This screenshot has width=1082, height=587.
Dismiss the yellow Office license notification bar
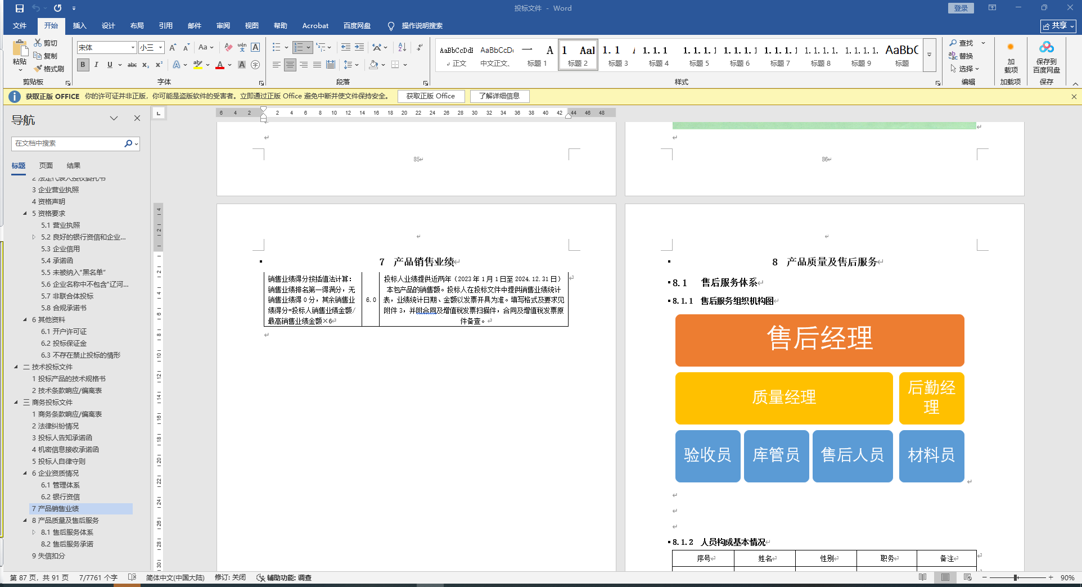point(1074,97)
